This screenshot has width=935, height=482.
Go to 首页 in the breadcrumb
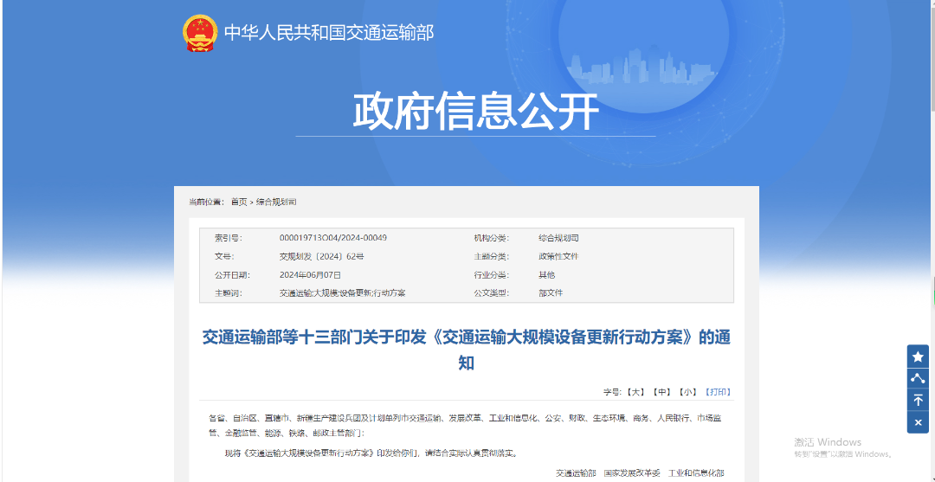(x=239, y=202)
